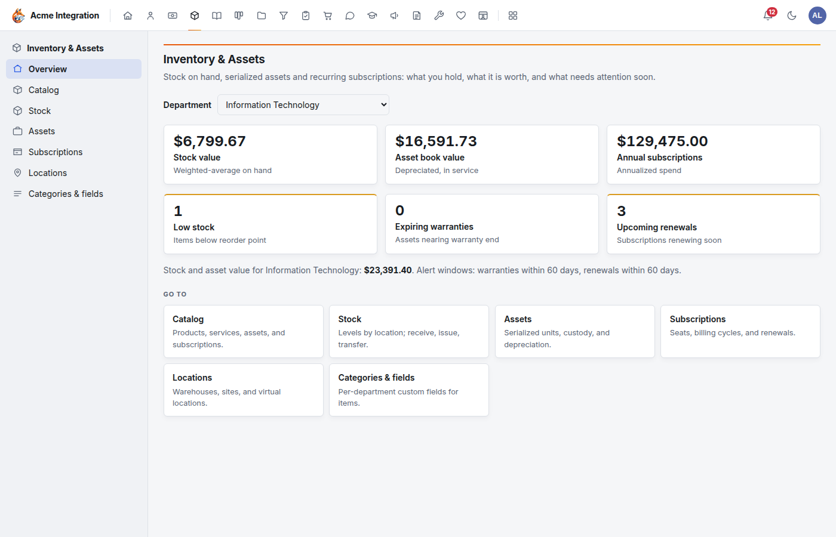Viewport: 836px width, 537px height.
Task: Open the person icon in top navigation
Action: [150, 16]
